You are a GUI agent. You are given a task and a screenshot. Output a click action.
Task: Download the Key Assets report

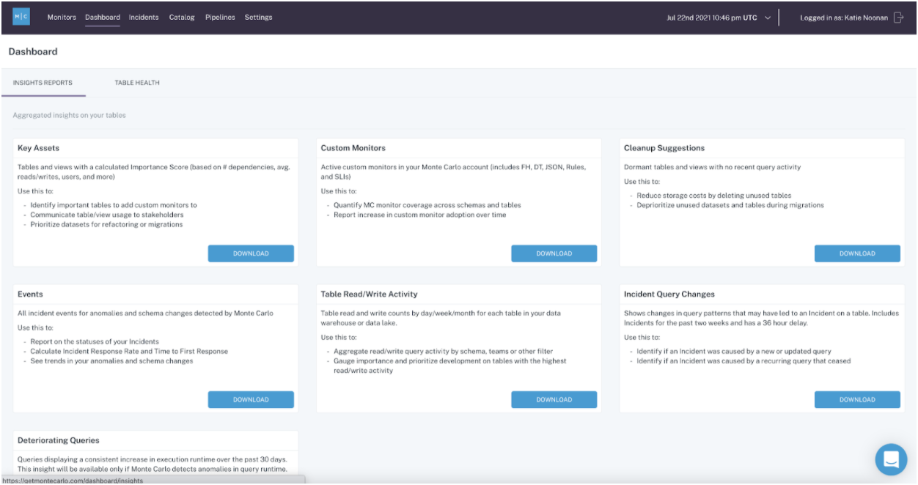[x=251, y=253]
